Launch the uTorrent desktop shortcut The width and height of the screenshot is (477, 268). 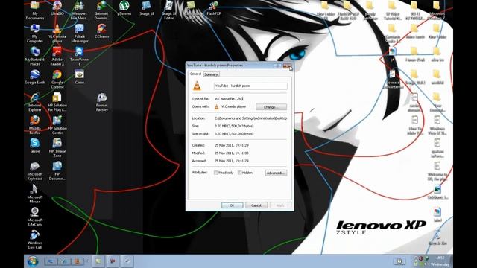124,8
